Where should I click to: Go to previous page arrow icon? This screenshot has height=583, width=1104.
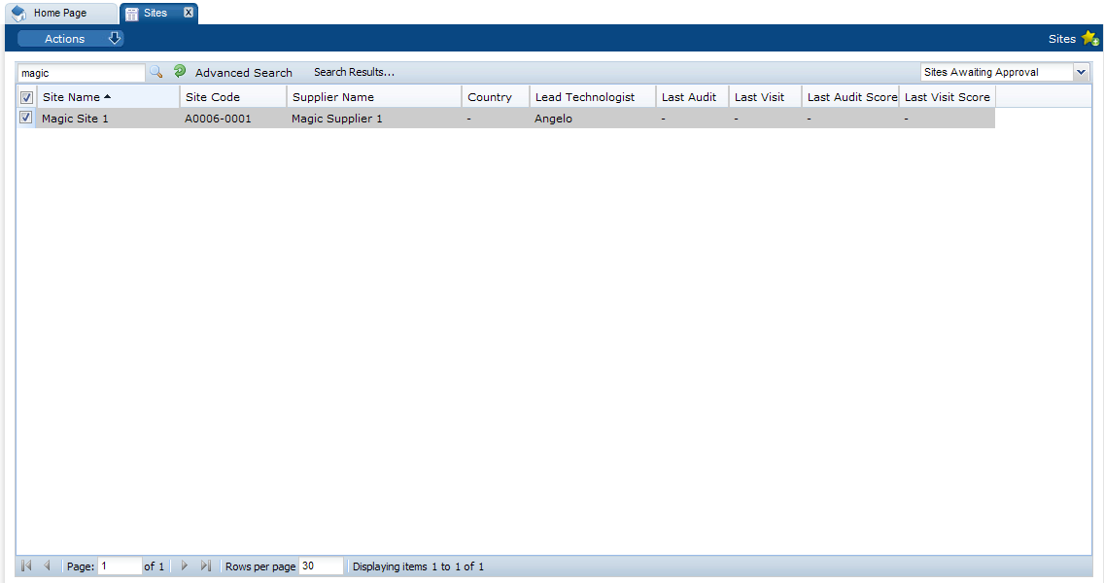click(46, 566)
